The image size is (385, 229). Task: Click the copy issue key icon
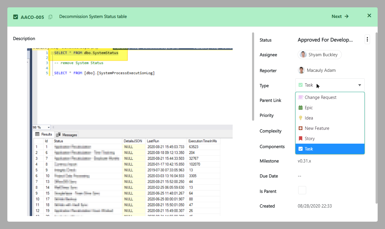(50, 17)
